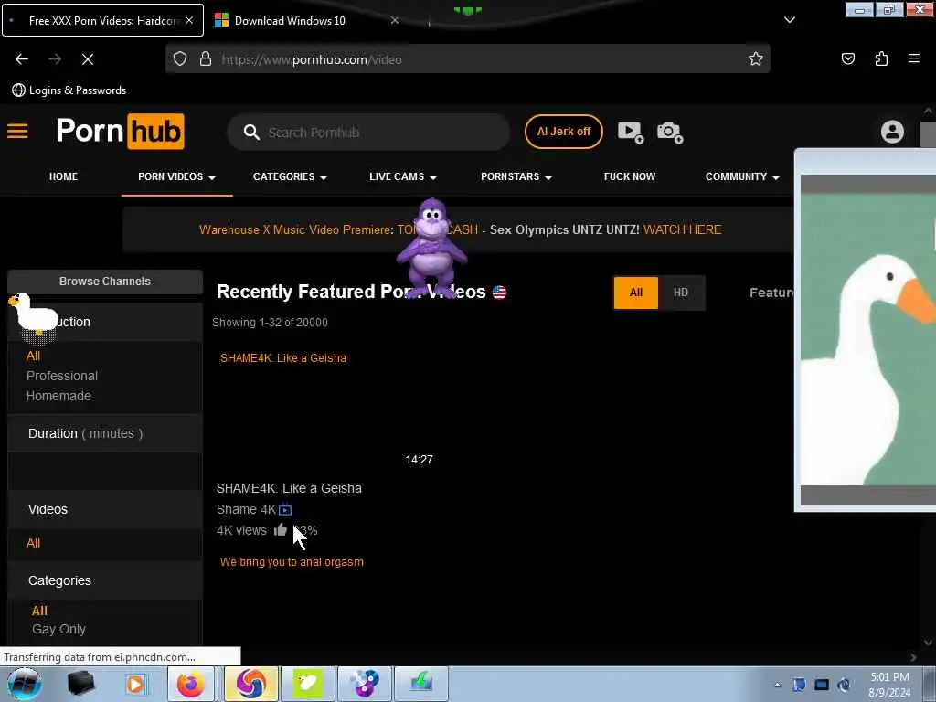The image size is (936, 702).
Task: Select All under Production filter
Action: [34, 356]
